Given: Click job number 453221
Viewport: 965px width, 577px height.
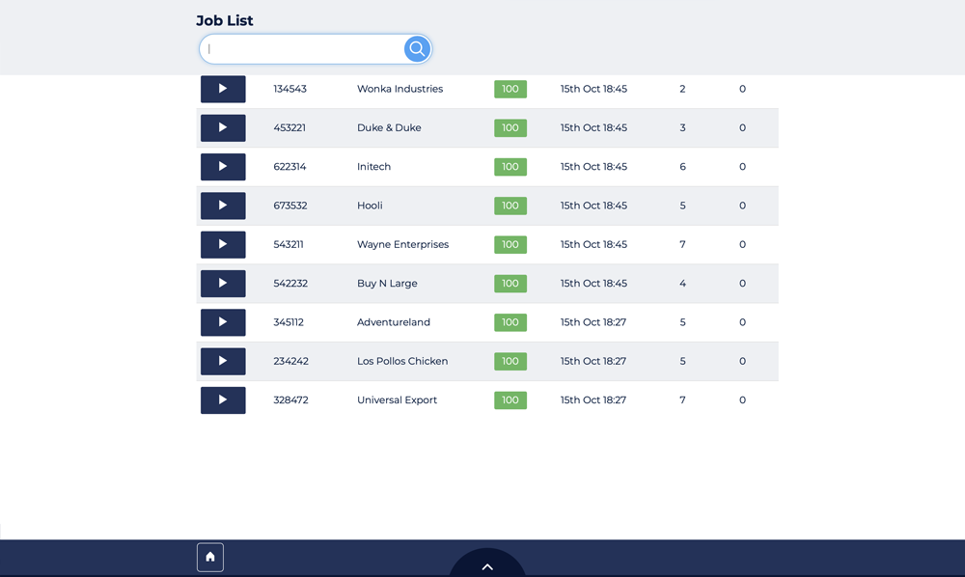Looking at the screenshot, I should coord(289,127).
